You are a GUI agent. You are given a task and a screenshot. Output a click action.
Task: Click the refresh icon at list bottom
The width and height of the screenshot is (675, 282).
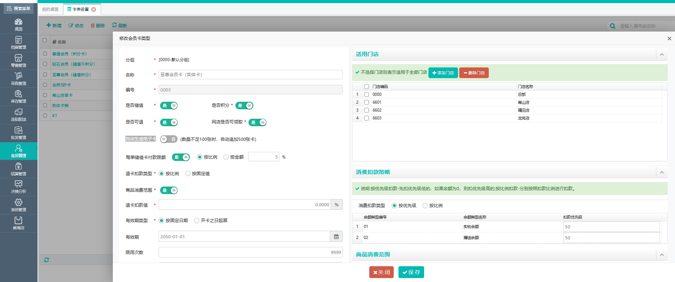pyautogui.click(x=47, y=260)
